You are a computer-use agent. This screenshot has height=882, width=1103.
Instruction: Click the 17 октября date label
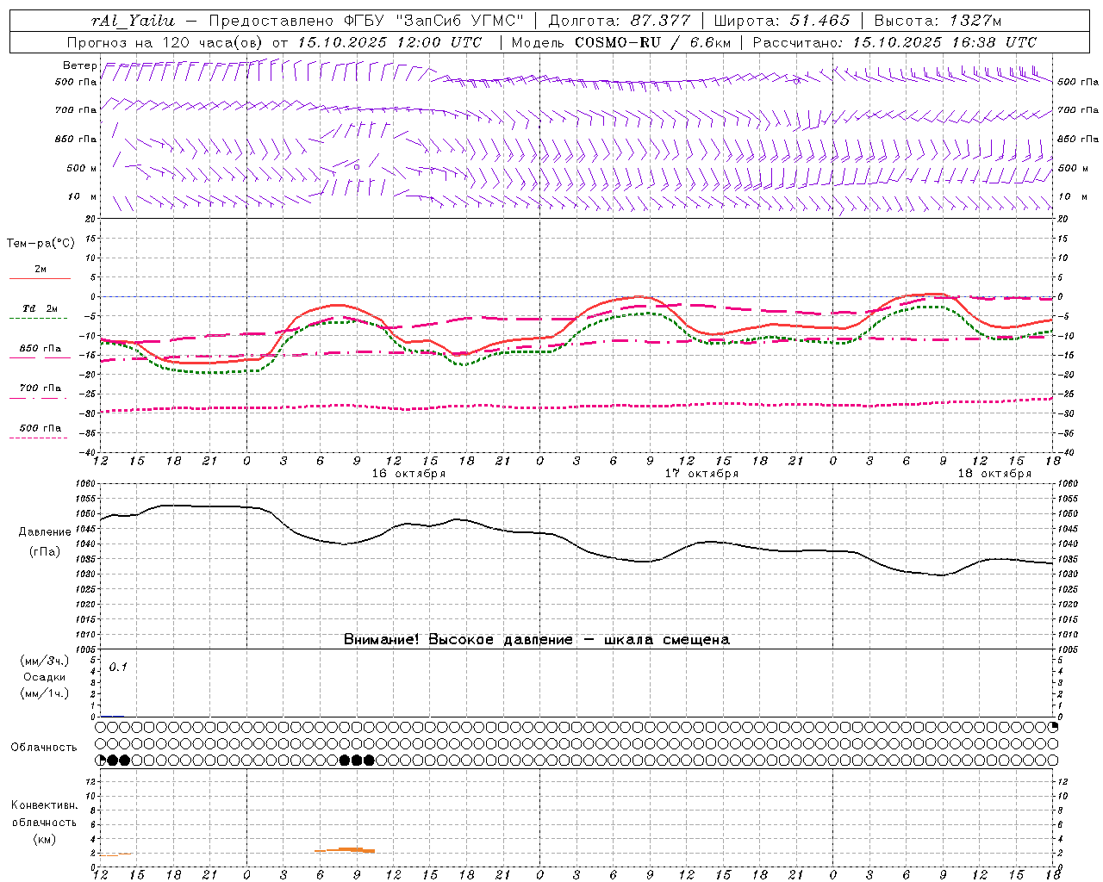[701, 474]
